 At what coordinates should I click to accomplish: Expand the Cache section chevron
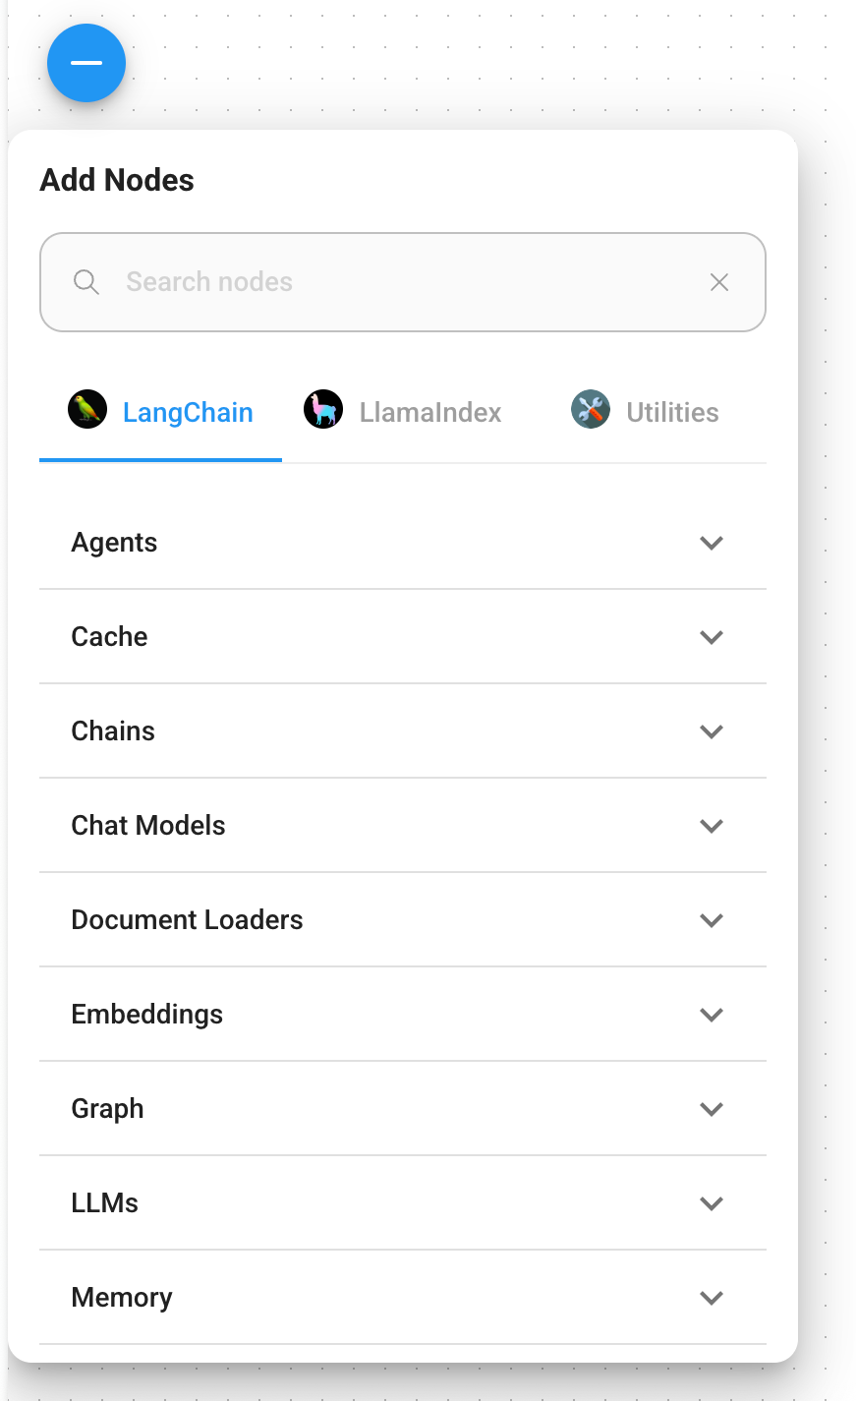click(712, 637)
